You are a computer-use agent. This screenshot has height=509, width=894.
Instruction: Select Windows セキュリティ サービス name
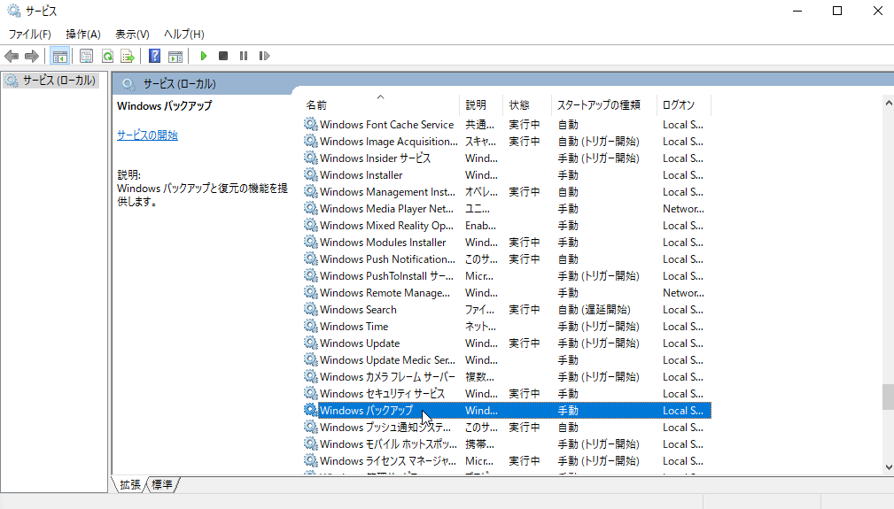click(x=382, y=393)
